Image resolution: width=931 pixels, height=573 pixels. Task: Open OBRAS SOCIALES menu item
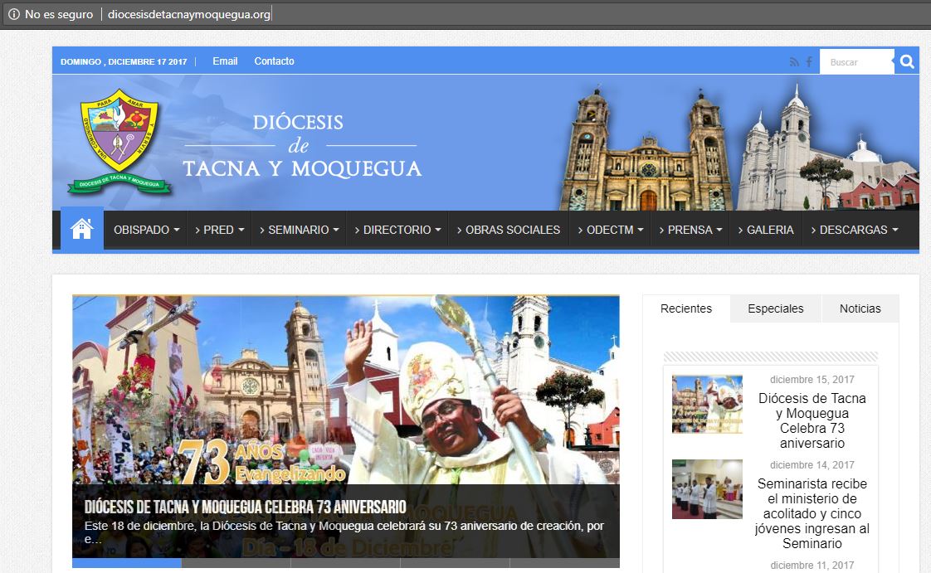[x=509, y=230]
